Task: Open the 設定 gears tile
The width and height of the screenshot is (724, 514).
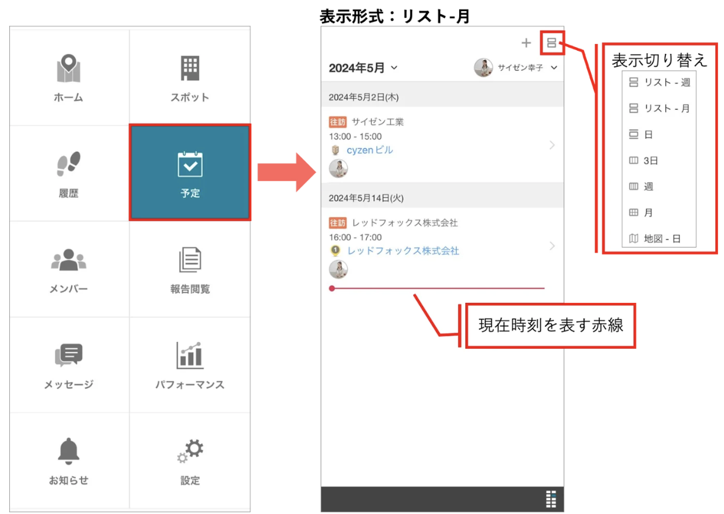Action: point(190,460)
